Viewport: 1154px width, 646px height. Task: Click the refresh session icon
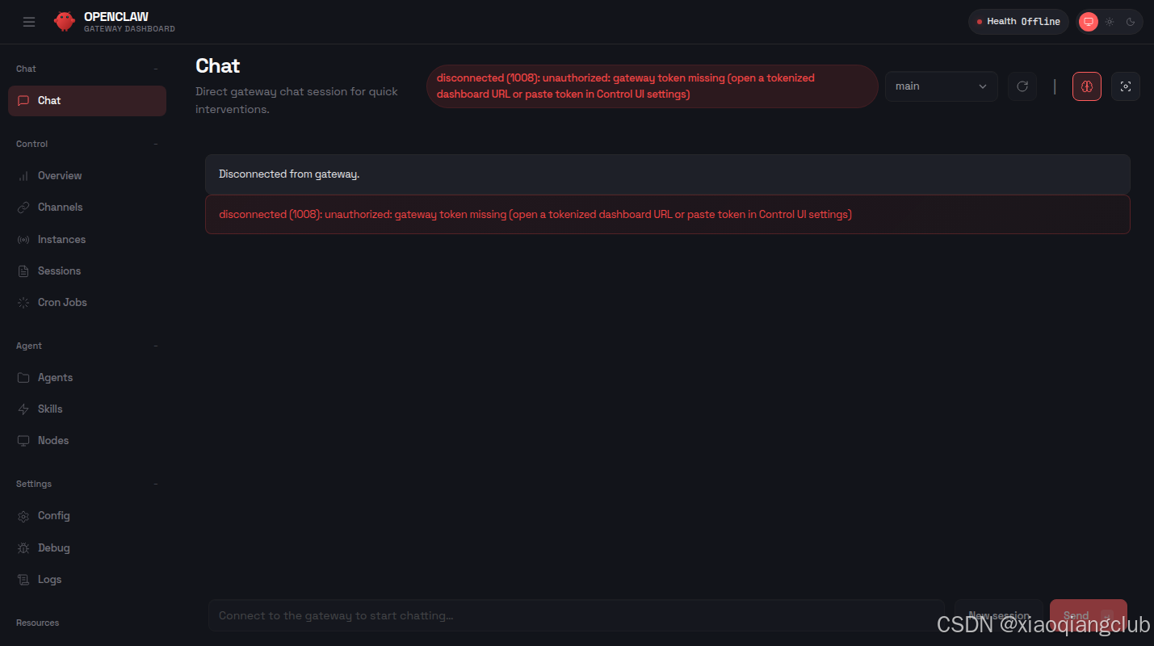coord(1022,86)
